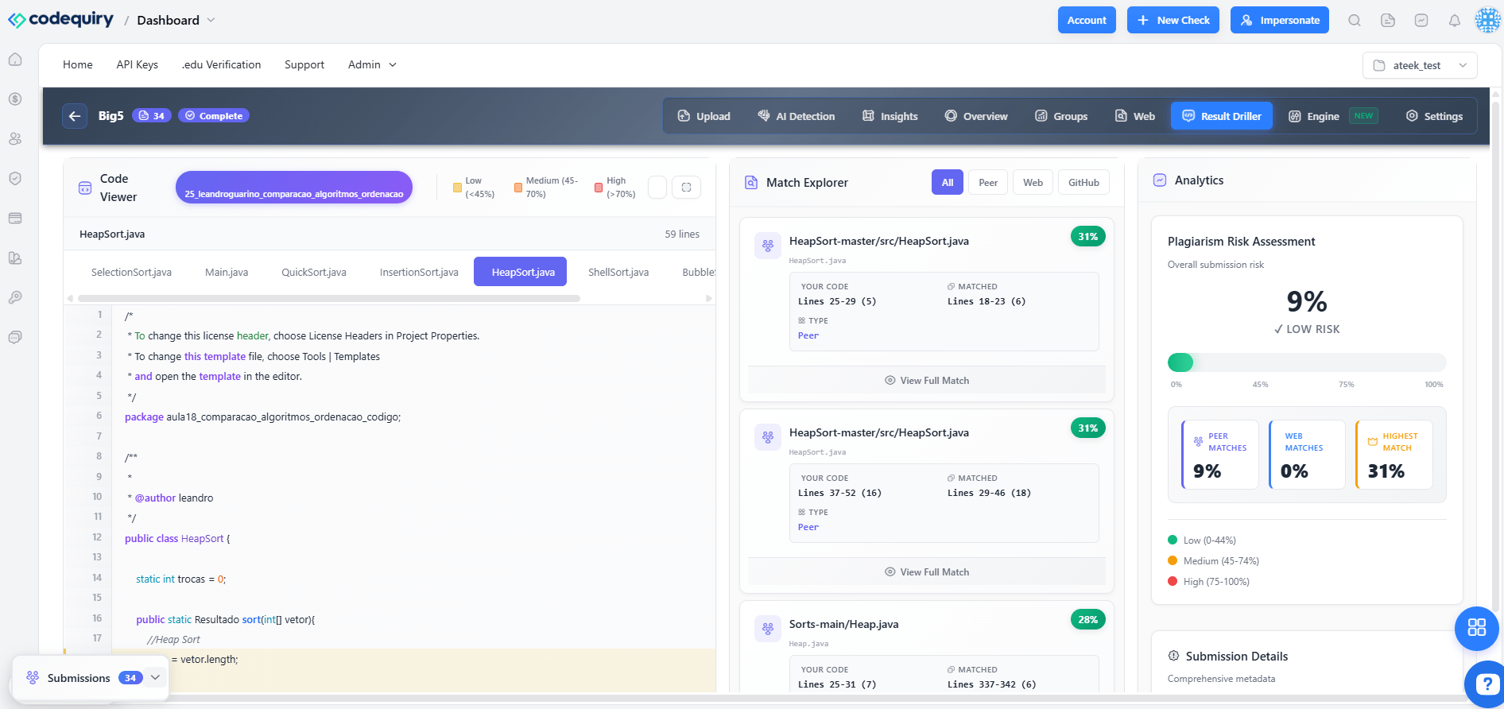Click the blank square button beside fullscreen

[x=657, y=188]
